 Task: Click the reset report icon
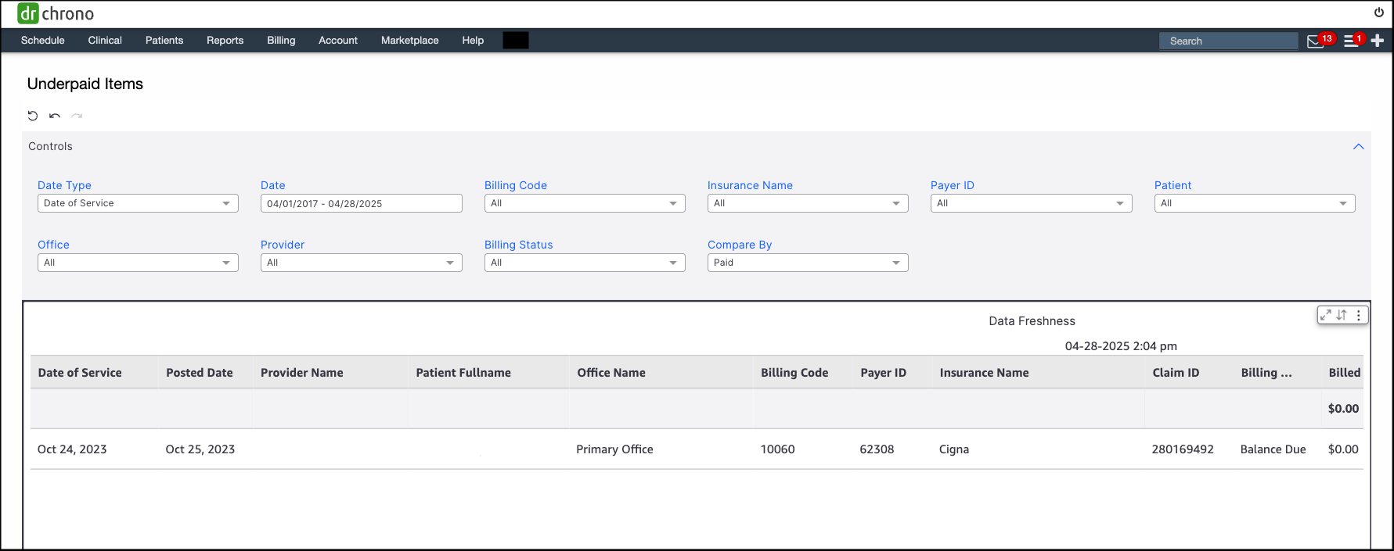coord(33,116)
